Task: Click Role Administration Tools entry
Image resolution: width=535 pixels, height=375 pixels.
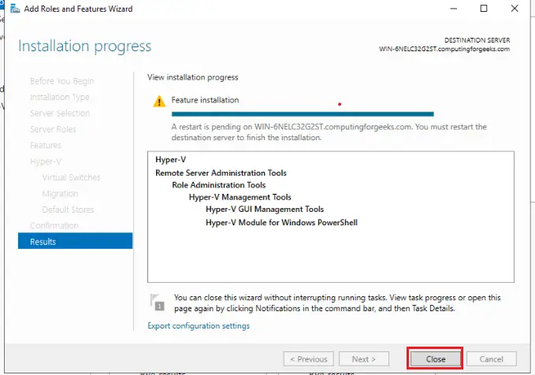Action: click(219, 185)
